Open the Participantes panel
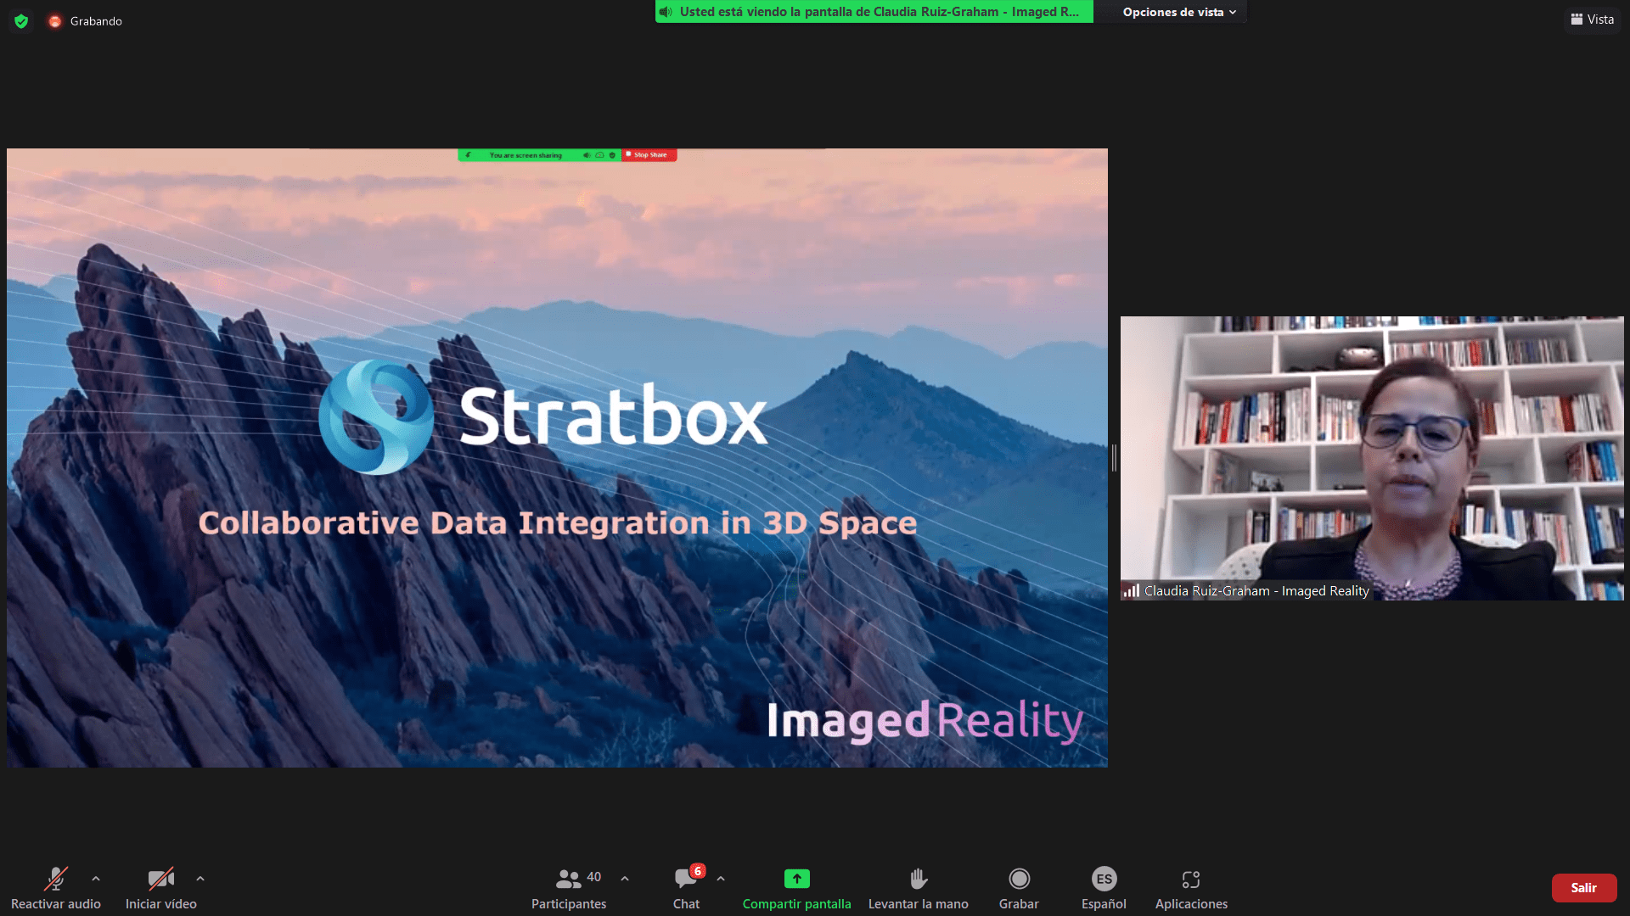This screenshot has height=916, width=1630. [x=569, y=888]
